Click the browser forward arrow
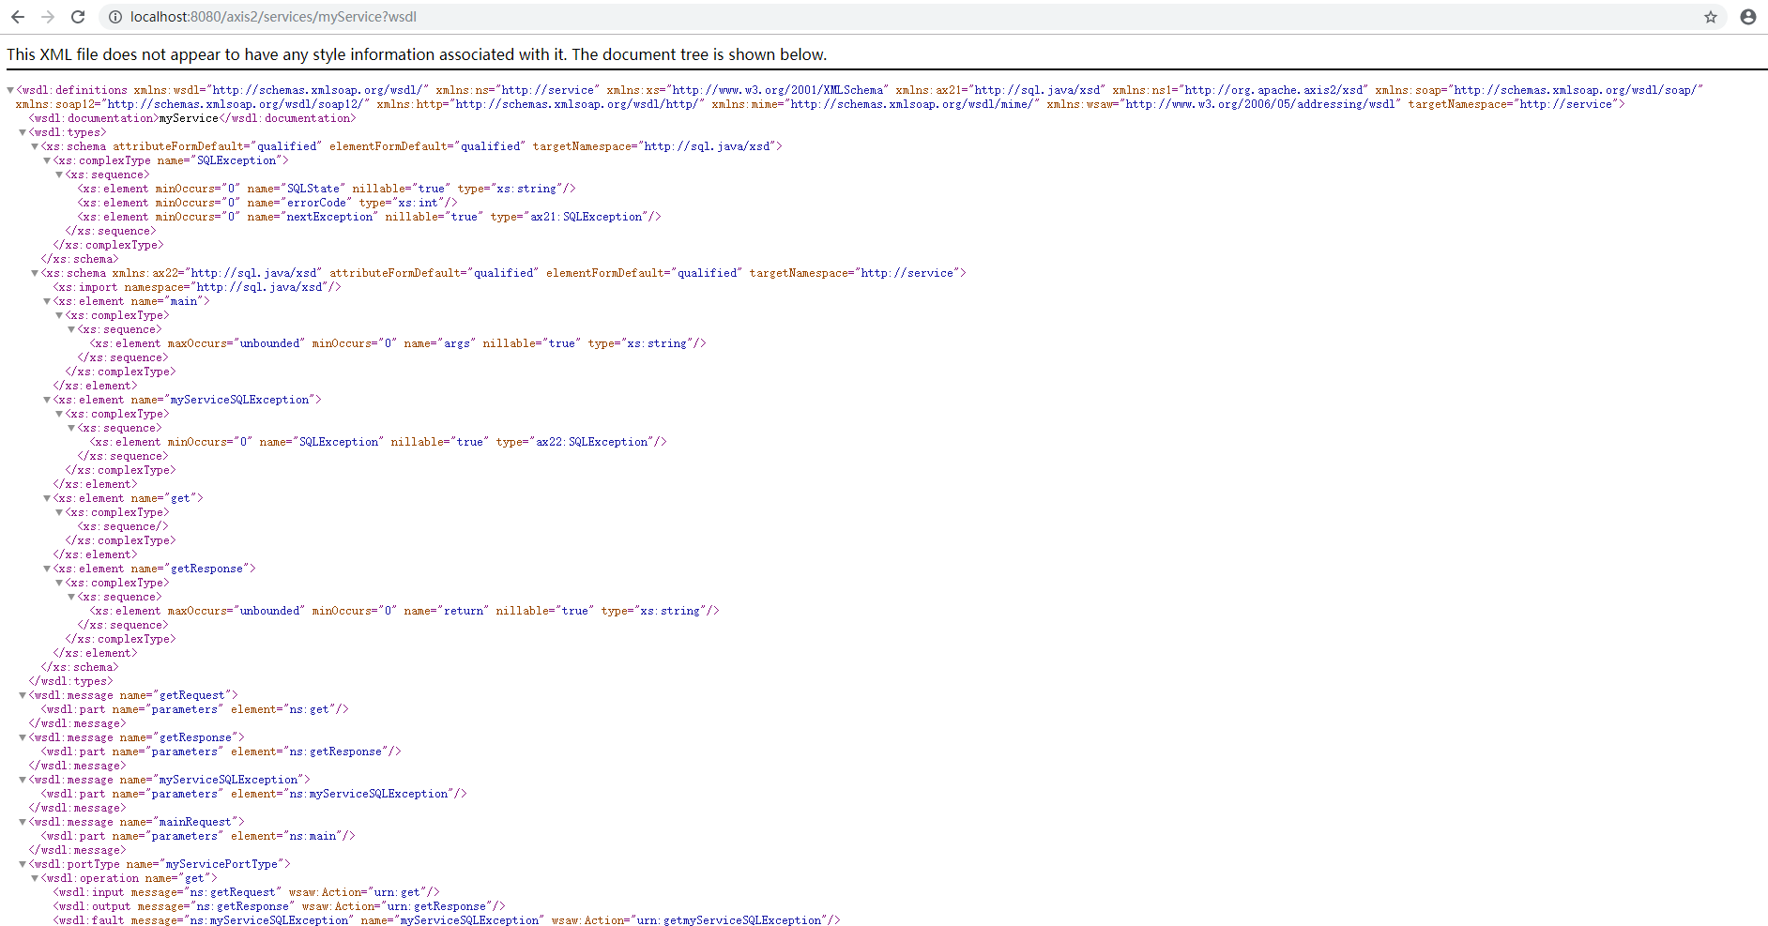 pos(47,16)
